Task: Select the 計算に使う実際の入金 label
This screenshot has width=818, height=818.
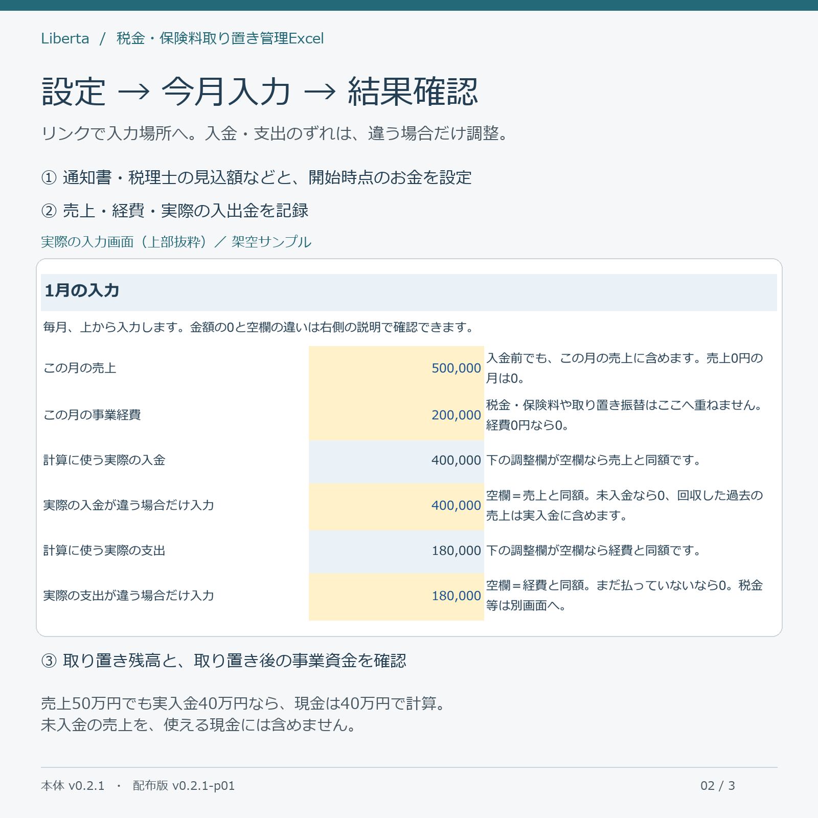Action: point(104,460)
